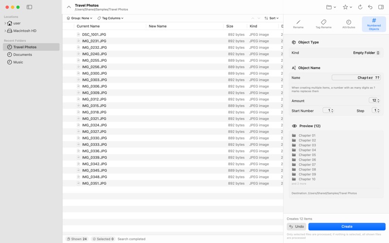The image size is (389, 243).
Task: Adjust the Start Number stepper
Action: pos(332,111)
